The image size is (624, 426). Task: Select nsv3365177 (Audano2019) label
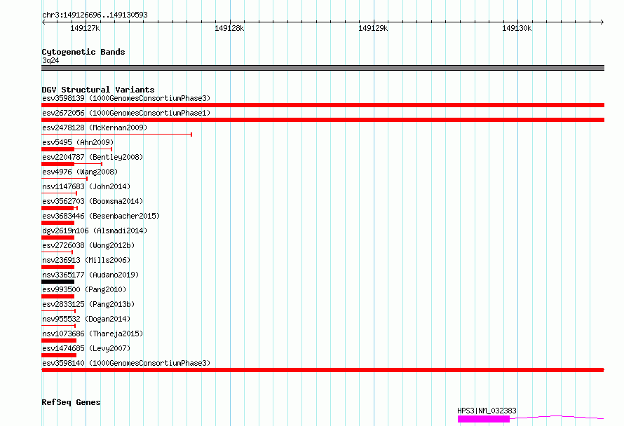point(90,275)
